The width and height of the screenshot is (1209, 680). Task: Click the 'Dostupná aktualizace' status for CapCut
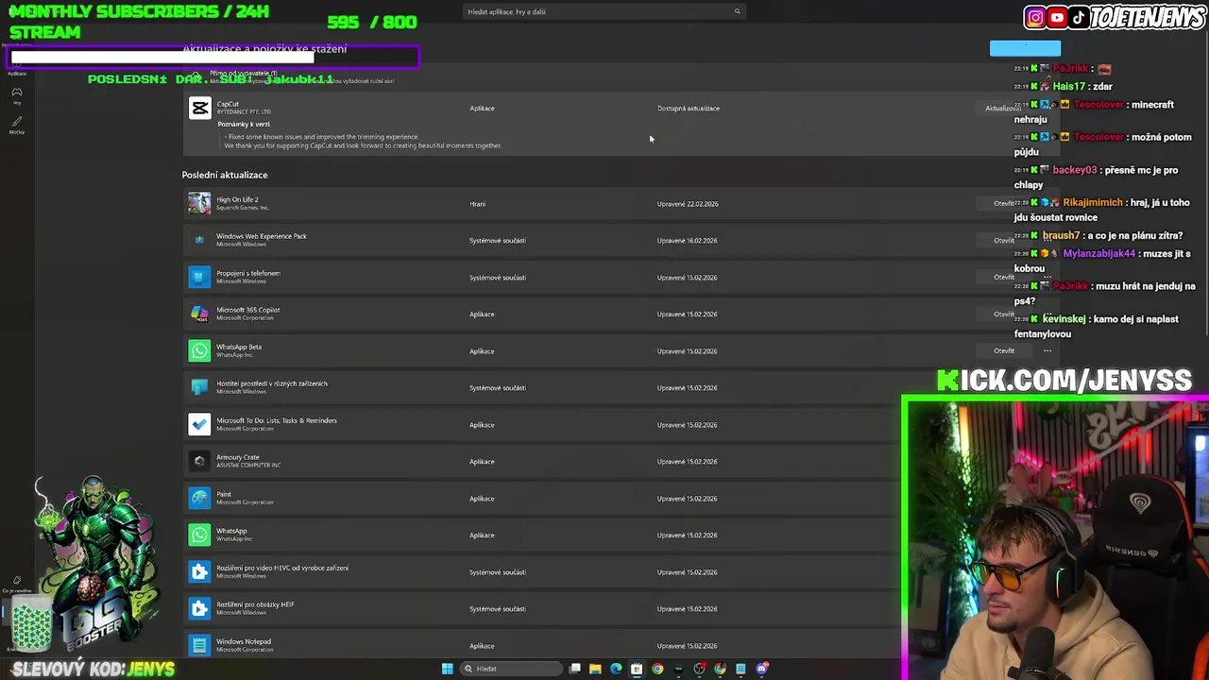pos(689,108)
